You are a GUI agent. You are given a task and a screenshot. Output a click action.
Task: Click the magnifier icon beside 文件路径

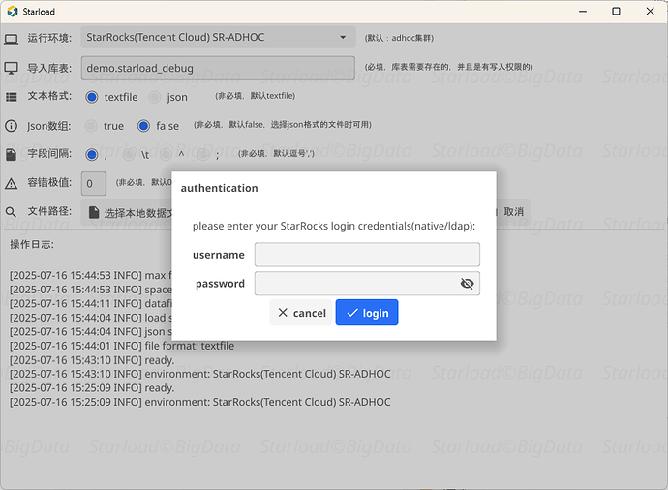pos(11,212)
